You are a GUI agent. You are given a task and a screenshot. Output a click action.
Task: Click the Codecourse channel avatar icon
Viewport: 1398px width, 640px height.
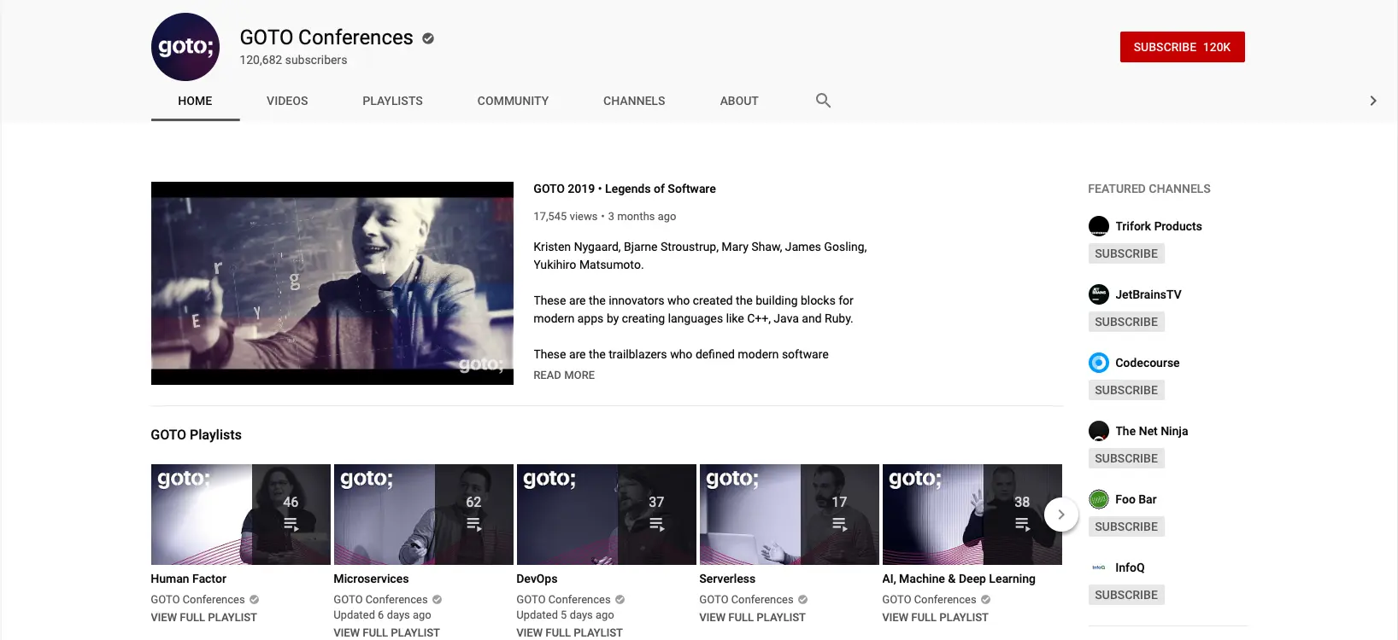[x=1099, y=363]
